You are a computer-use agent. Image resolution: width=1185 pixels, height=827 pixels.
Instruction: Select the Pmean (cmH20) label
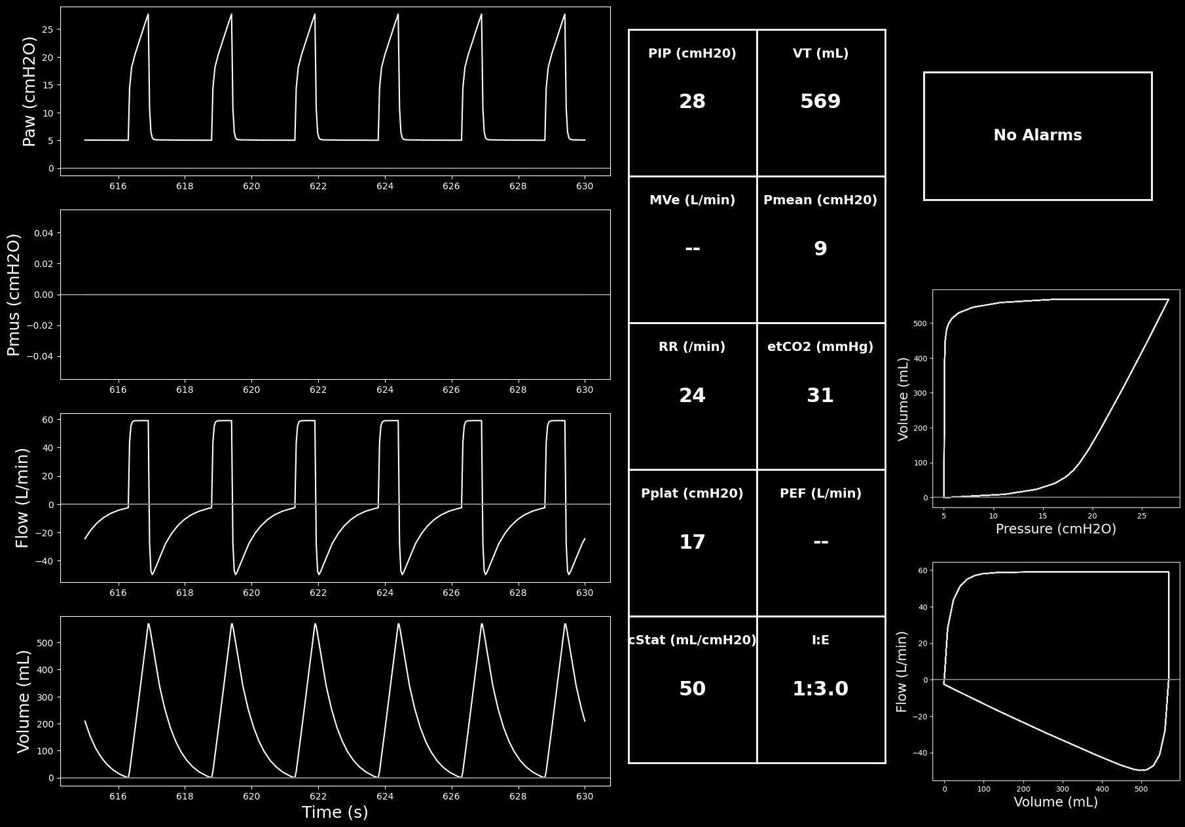click(x=820, y=200)
